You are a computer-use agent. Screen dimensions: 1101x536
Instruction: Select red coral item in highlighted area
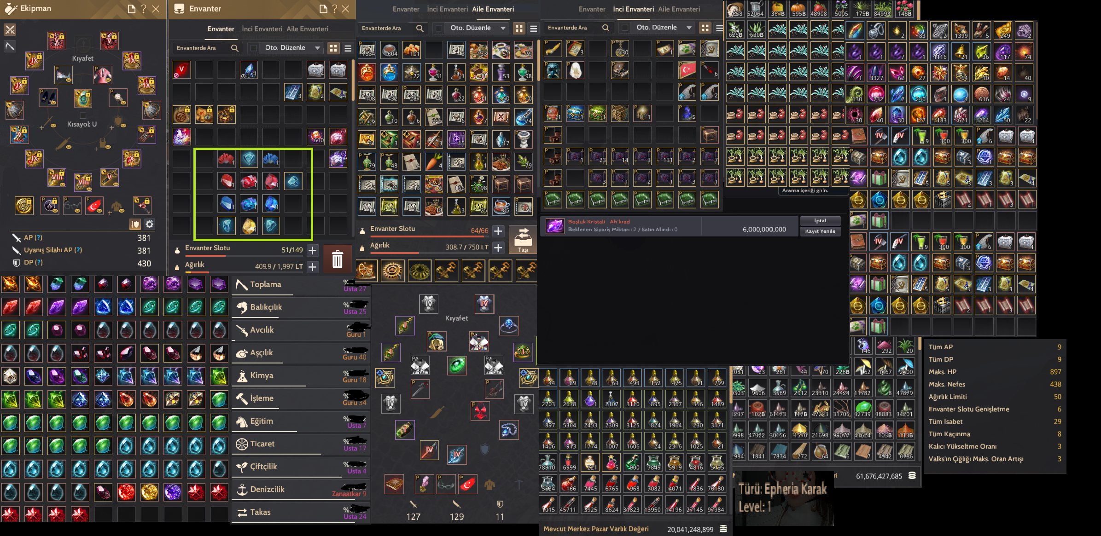tap(226, 159)
